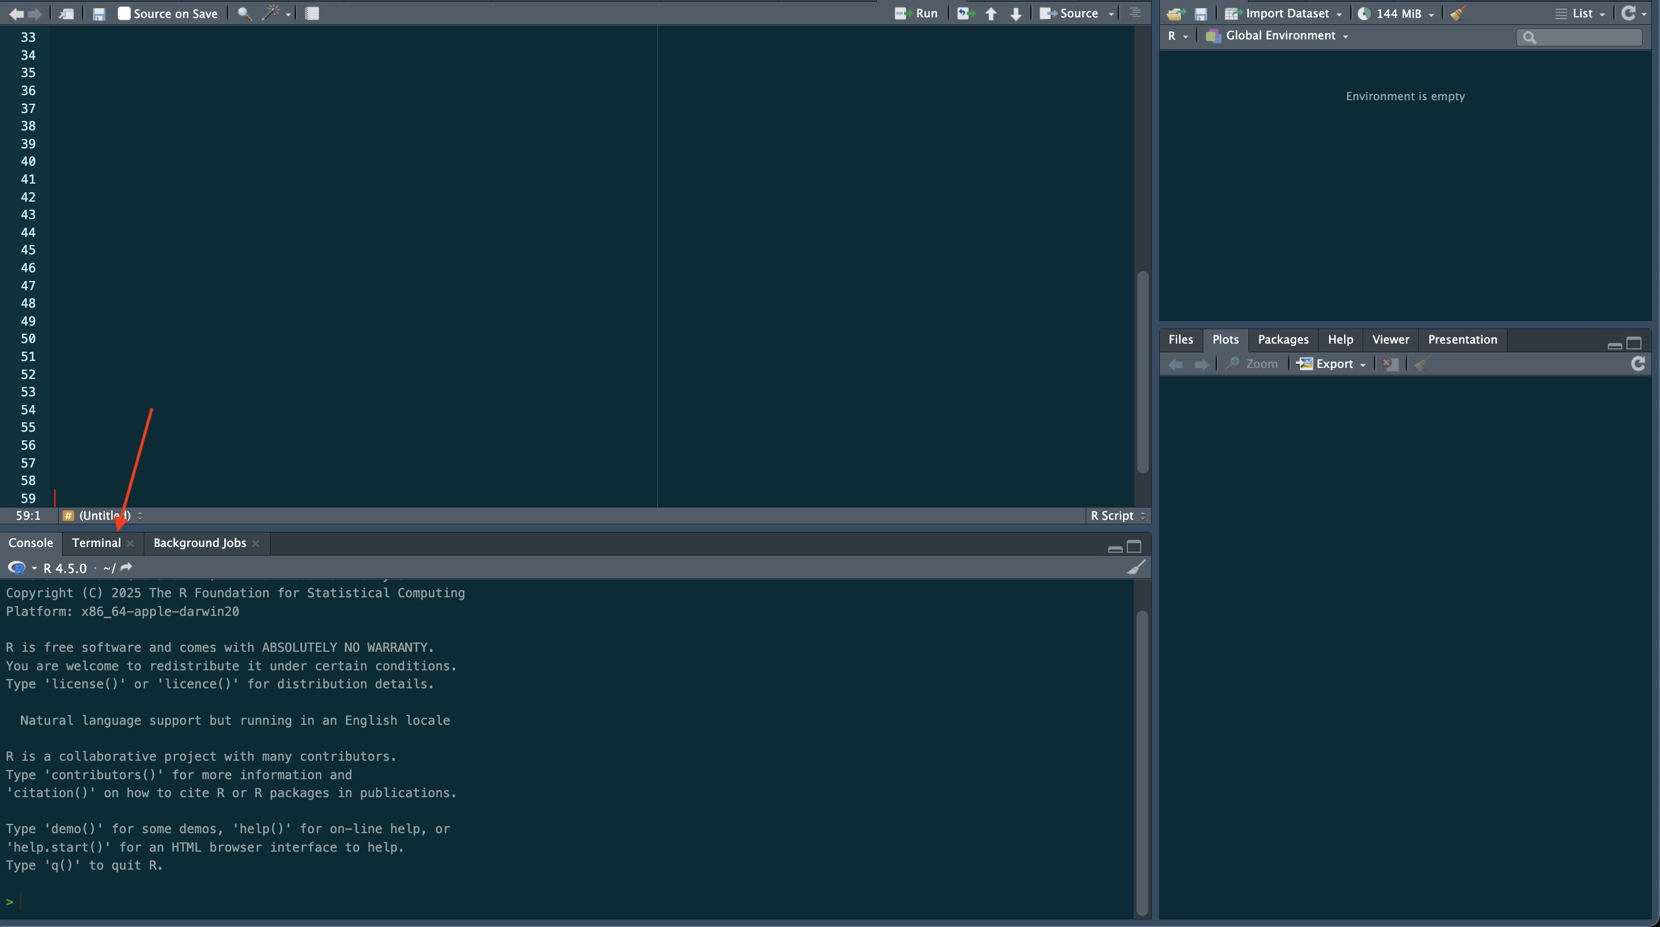Open the code tools magic wand
This screenshot has height=927, width=1660.
coord(271,13)
